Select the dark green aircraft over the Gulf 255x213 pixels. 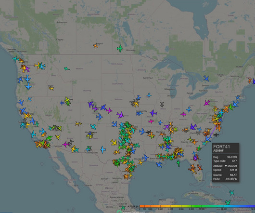point(178,163)
